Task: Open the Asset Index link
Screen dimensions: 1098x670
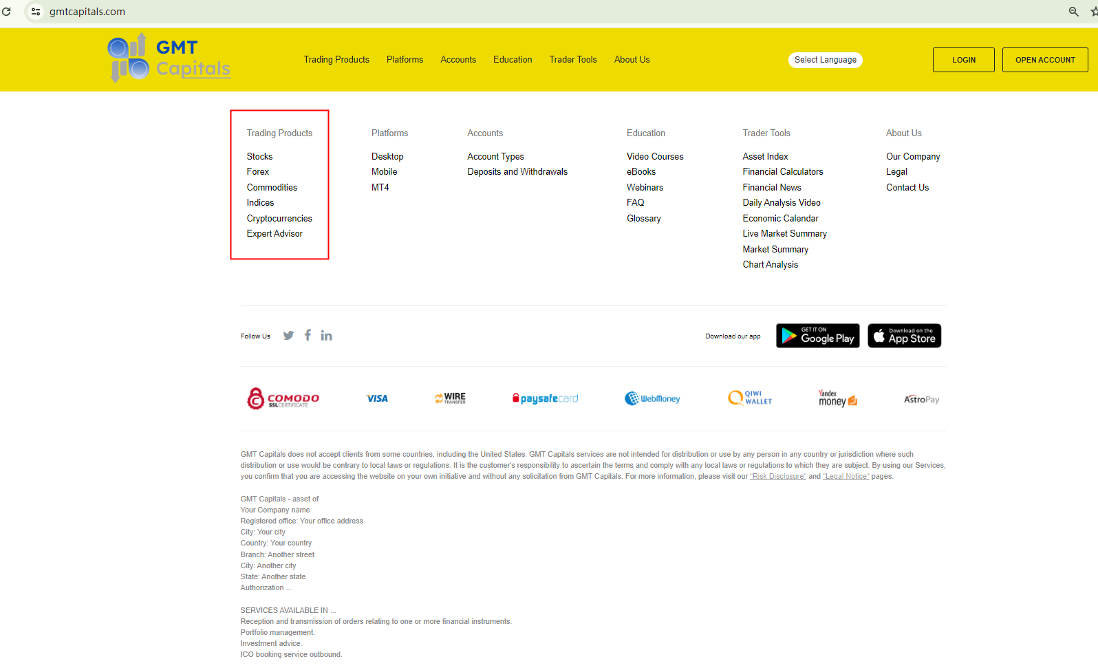Action: click(765, 157)
